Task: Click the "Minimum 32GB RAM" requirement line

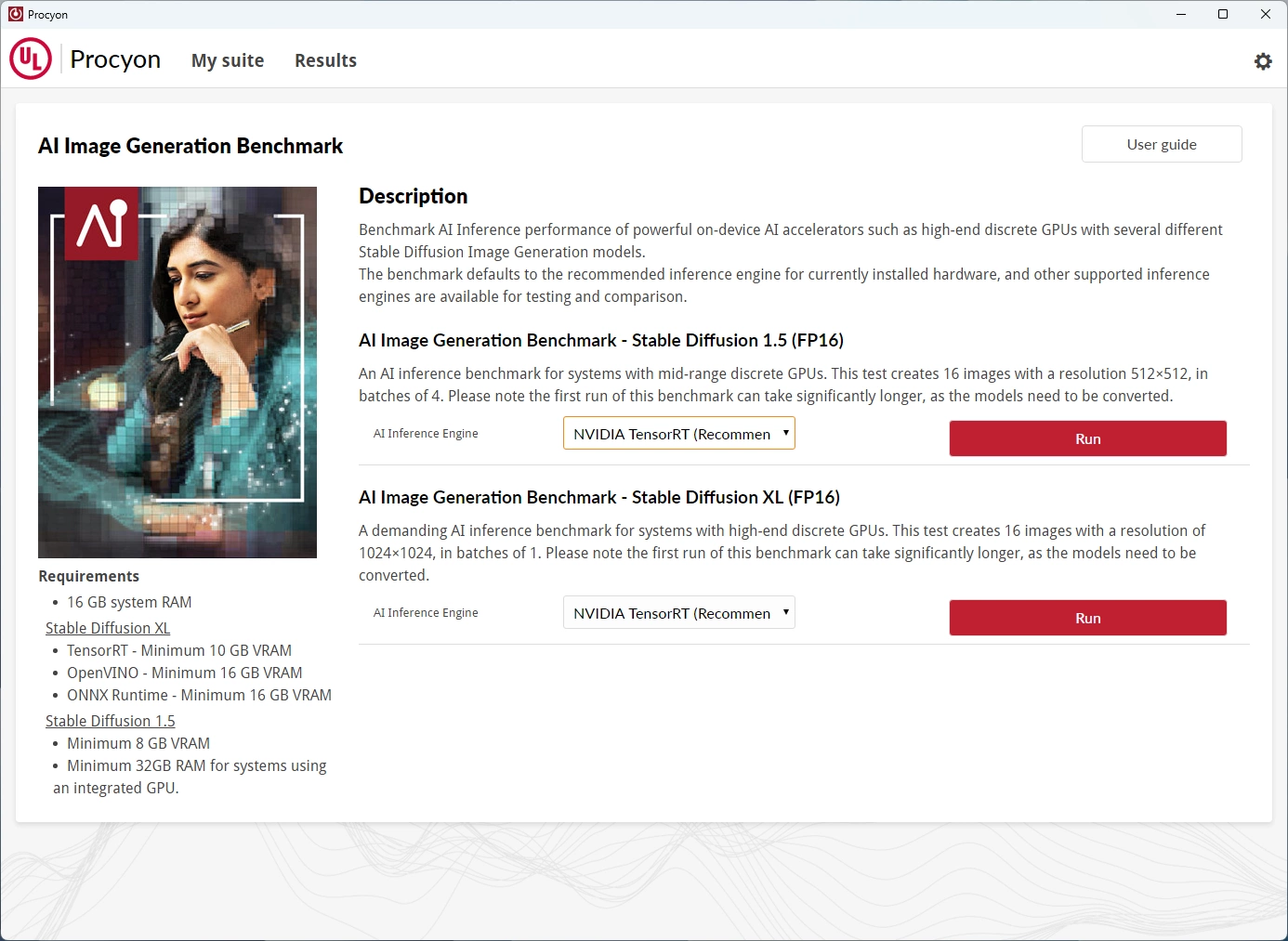Action: (x=191, y=777)
